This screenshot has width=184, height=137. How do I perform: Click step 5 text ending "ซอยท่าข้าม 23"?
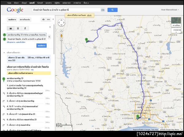(21, 114)
